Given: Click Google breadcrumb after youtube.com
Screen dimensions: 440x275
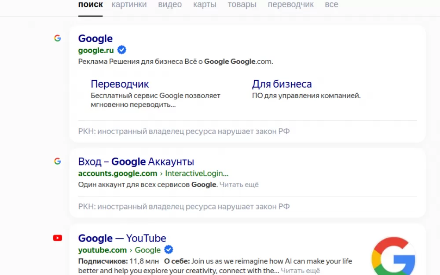Looking at the screenshot, I should click(147, 250).
